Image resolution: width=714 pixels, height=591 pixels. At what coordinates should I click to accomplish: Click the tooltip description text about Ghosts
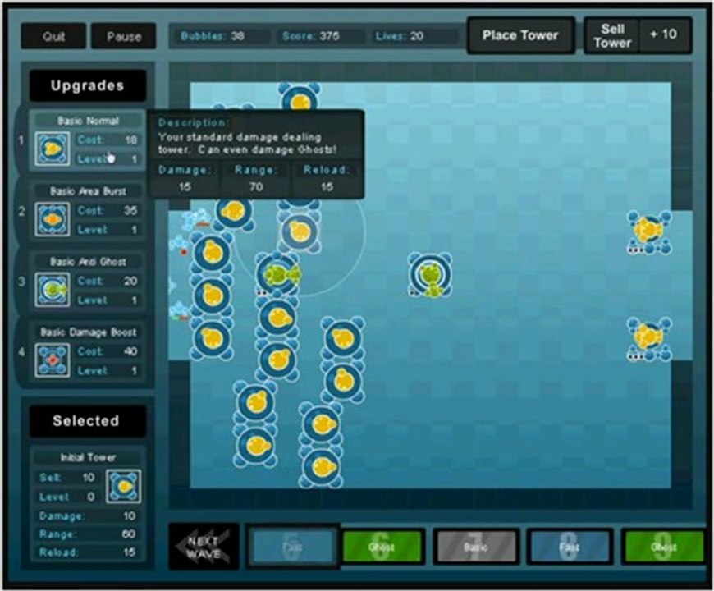tap(248, 144)
